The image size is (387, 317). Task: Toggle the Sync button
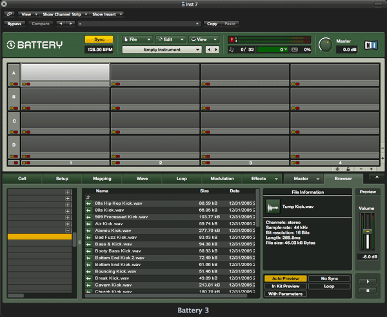click(x=99, y=39)
